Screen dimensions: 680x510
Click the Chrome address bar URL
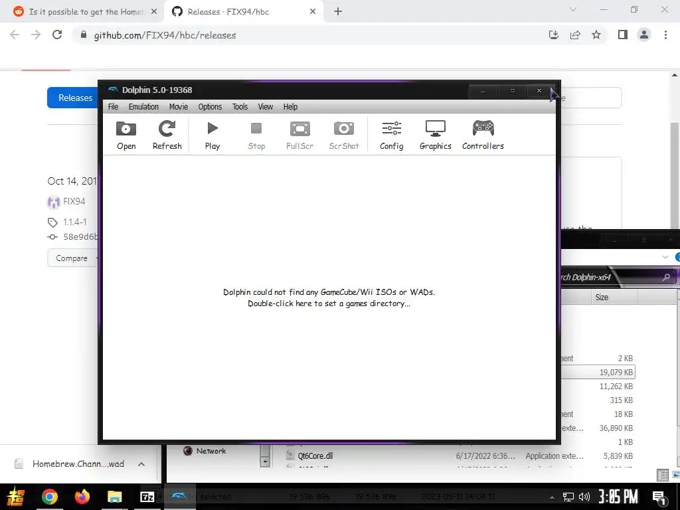pyautogui.click(x=165, y=35)
